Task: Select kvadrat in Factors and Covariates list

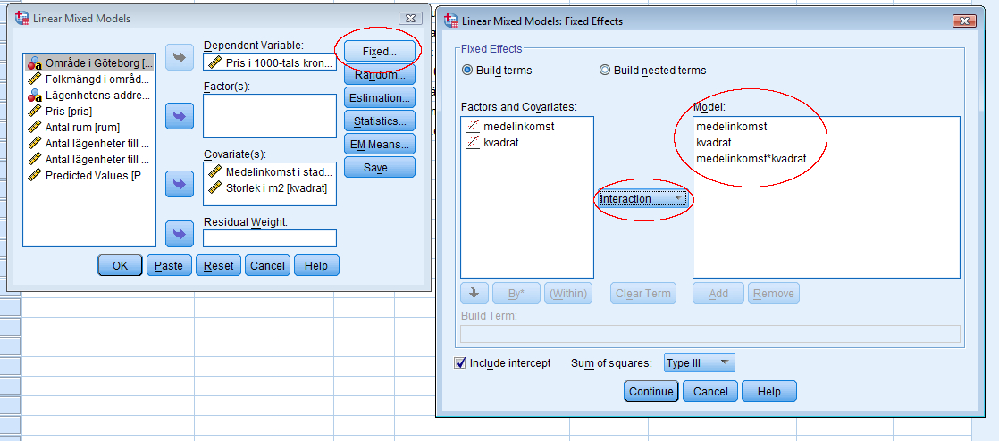Action: (500, 142)
